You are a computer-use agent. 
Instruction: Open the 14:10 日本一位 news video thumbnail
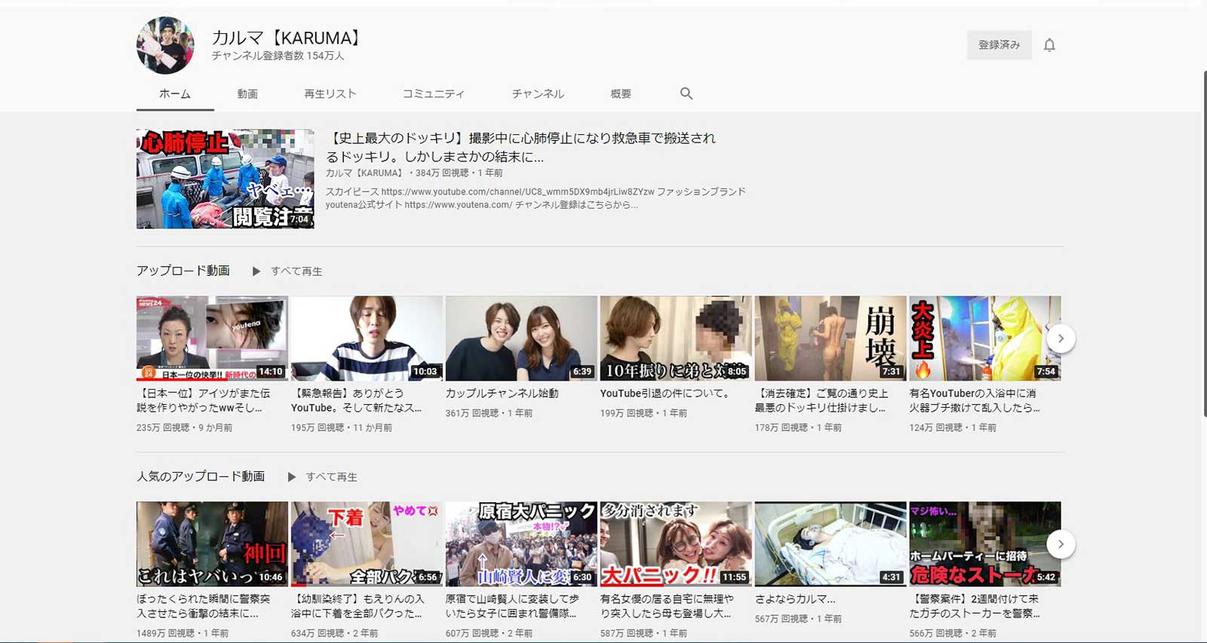(212, 338)
